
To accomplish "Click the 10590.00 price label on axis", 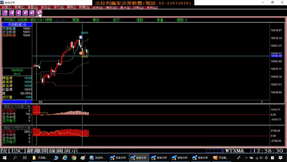I will pyautogui.click(x=276, y=56).
